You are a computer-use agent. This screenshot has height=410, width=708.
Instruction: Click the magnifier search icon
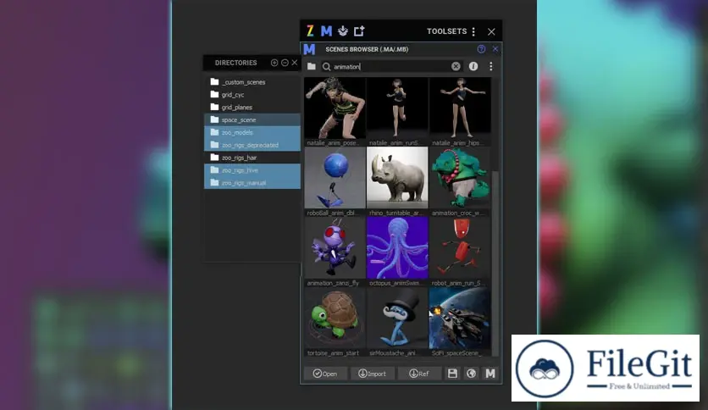coord(326,66)
